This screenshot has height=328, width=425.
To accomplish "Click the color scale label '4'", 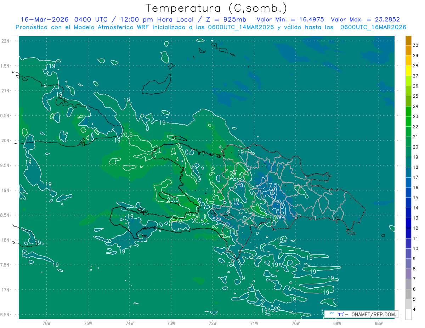I will tap(415, 310).
